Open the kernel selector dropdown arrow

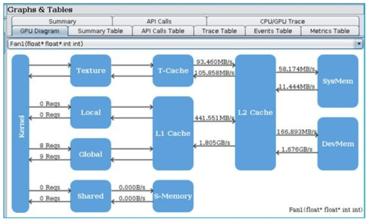point(359,44)
